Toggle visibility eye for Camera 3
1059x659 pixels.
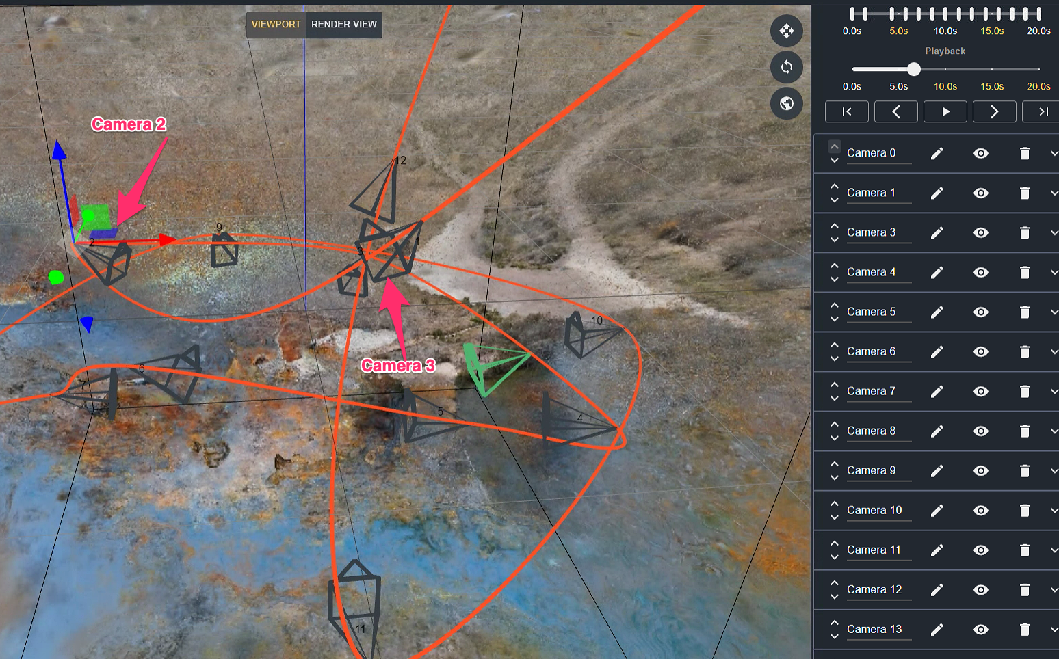(x=981, y=232)
